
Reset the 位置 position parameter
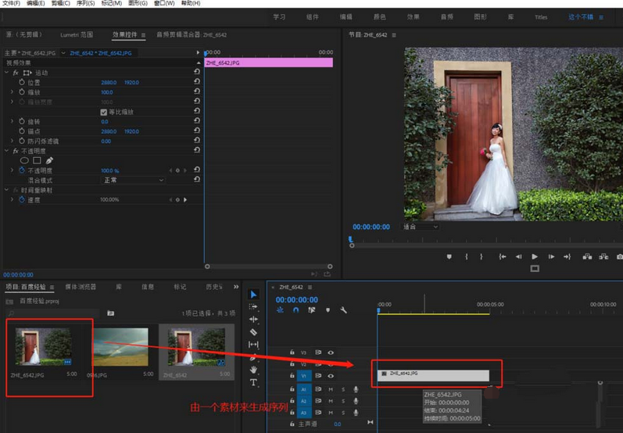[197, 82]
